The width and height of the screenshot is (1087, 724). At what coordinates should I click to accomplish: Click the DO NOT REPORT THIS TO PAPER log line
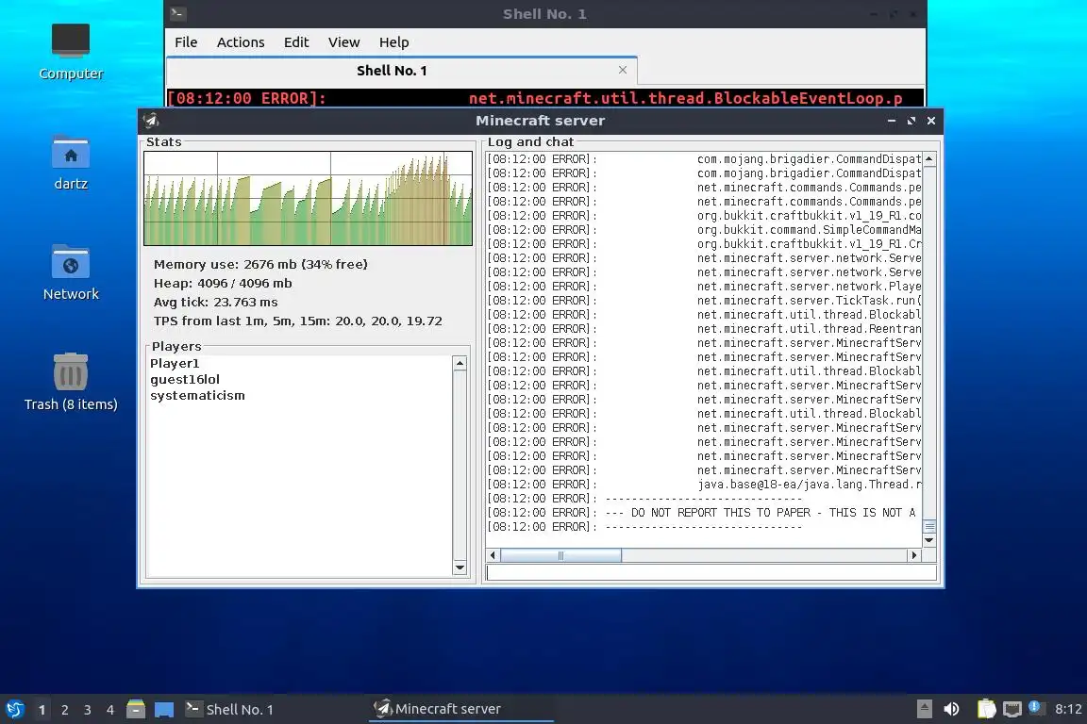pyautogui.click(x=704, y=513)
